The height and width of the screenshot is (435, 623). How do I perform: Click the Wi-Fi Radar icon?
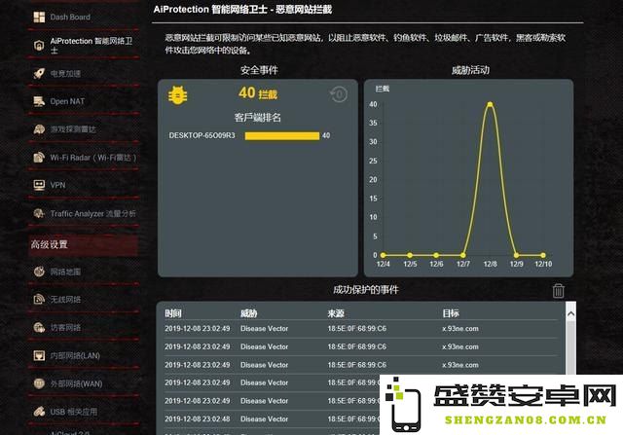39,158
